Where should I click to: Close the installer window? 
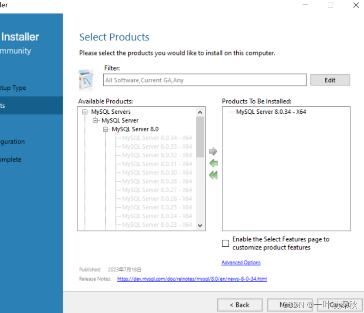[x=356, y=5]
